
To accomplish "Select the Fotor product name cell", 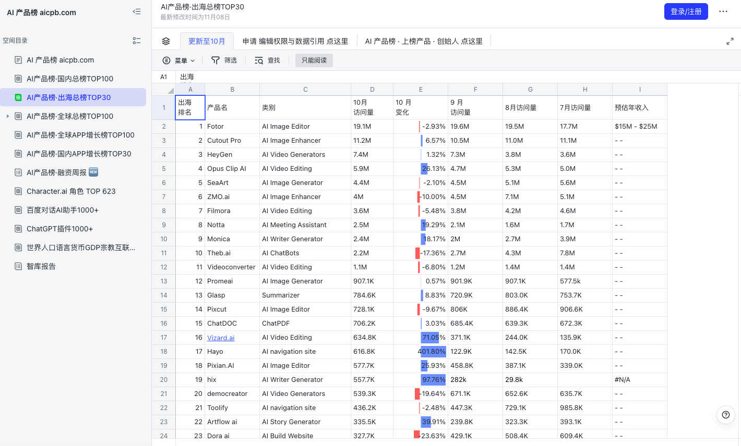I will coord(232,127).
